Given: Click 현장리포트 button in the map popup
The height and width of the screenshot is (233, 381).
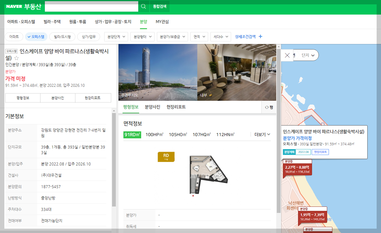Looking at the screenshot, I should click(320, 152).
